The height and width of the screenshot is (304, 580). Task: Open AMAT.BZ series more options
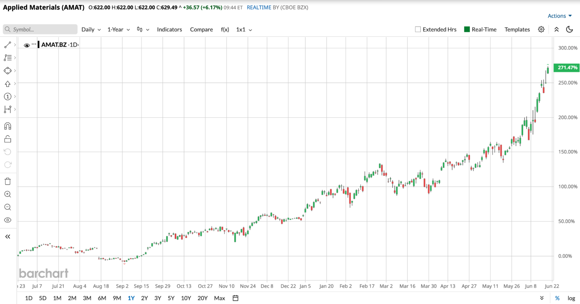tap(34, 44)
